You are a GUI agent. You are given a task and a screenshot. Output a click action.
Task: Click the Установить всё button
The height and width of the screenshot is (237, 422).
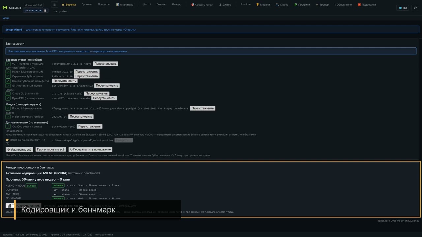pyautogui.click(x=19, y=150)
